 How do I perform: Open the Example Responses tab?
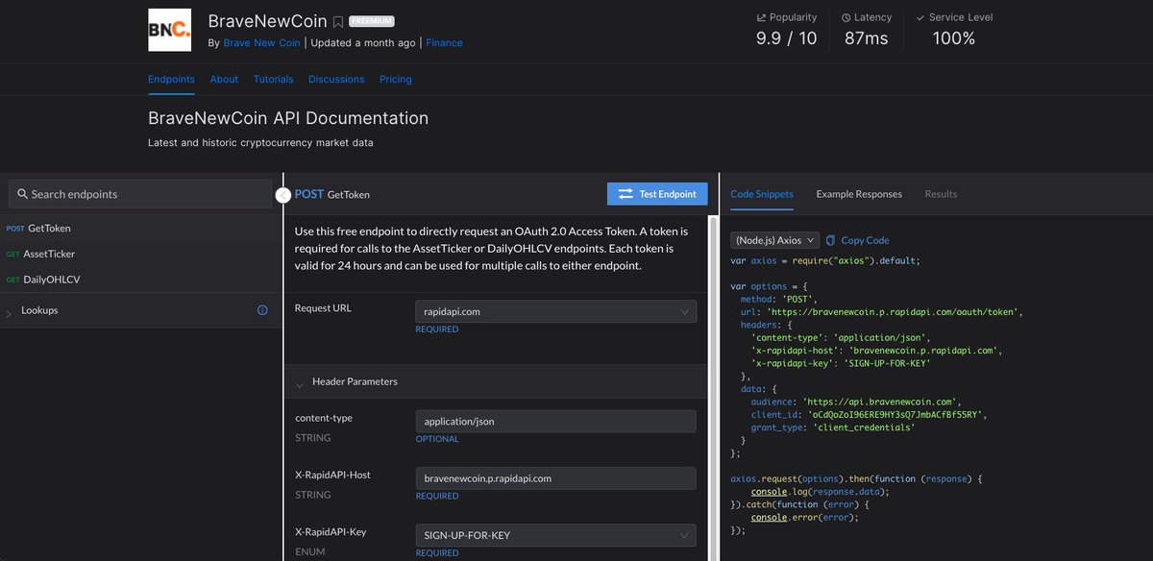coord(859,194)
